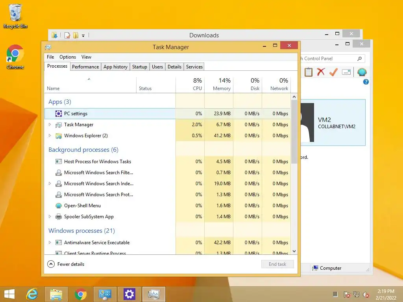
Task: Open the Recycle Bin desktop icon
Action: coord(15,16)
